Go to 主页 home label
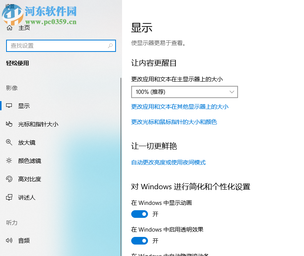Image resolution: width=304 pixels, height=256 pixels. click(24, 28)
